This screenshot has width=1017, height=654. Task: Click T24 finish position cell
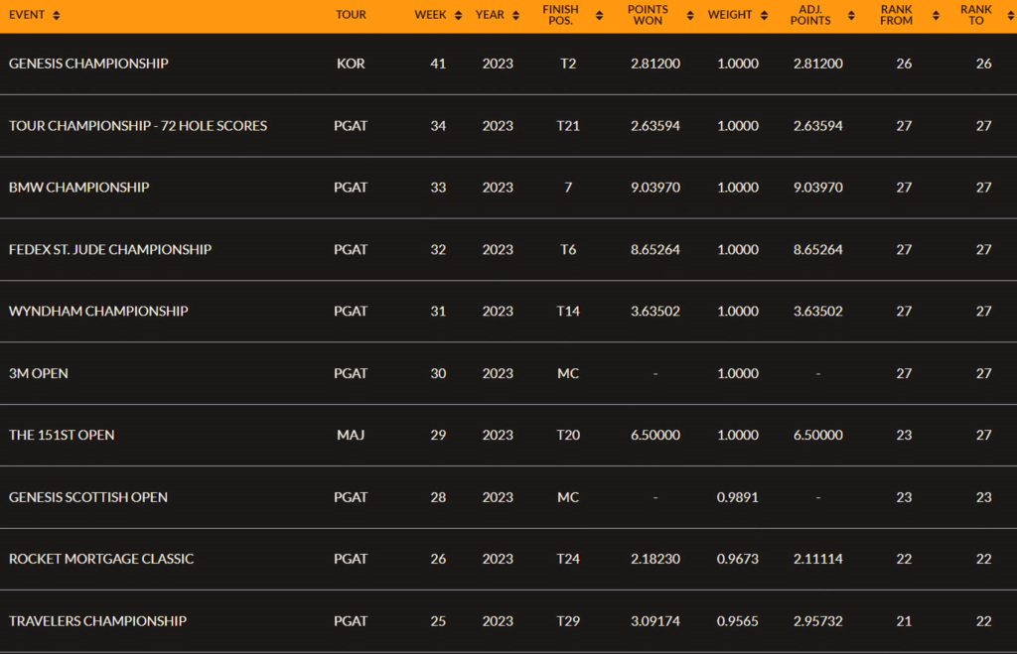click(x=568, y=559)
